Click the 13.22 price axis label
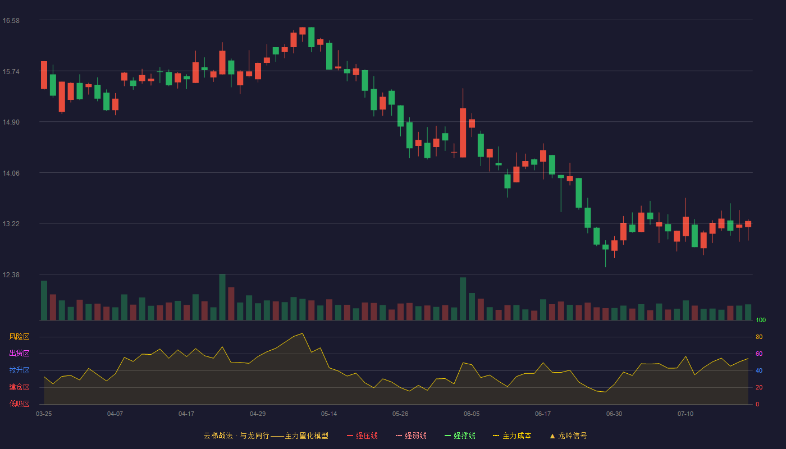 11,224
